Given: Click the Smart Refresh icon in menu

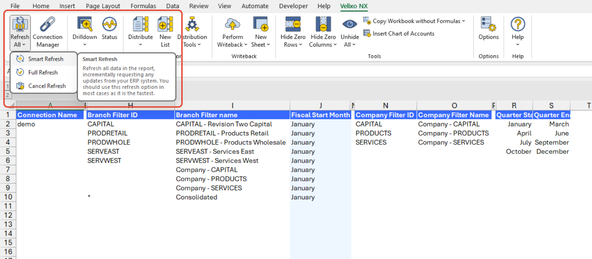Looking at the screenshot, I should (x=21, y=59).
